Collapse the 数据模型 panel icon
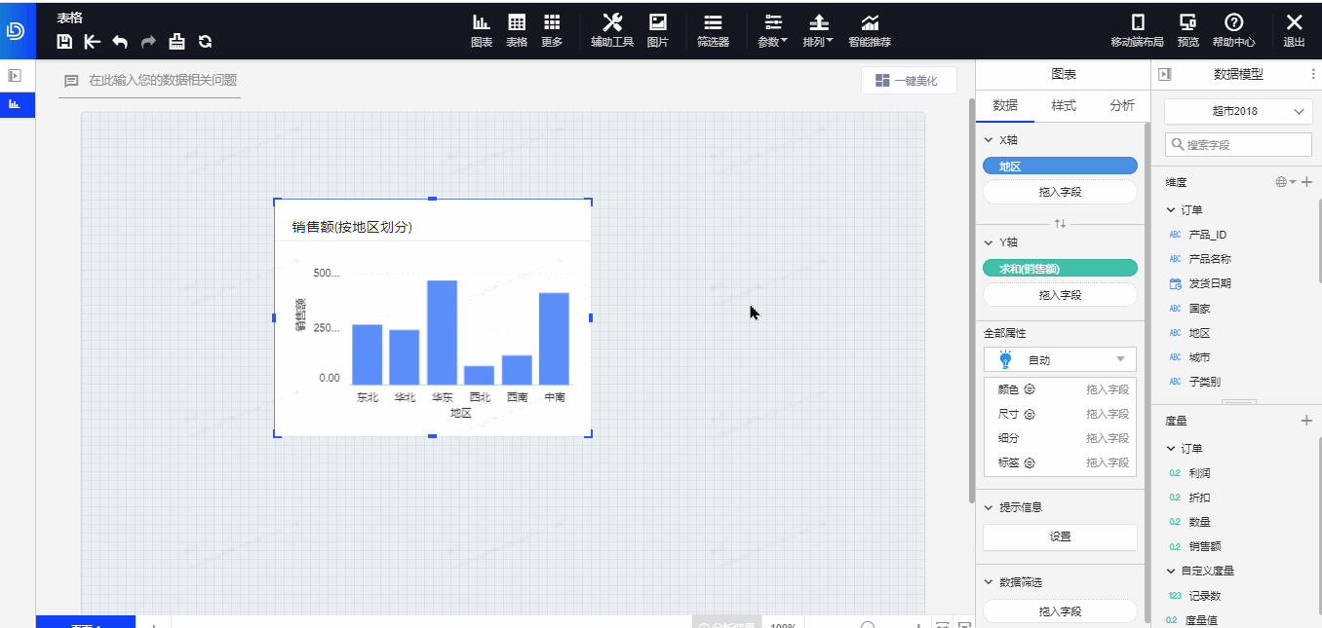This screenshot has height=628, width=1322. coord(1164,75)
